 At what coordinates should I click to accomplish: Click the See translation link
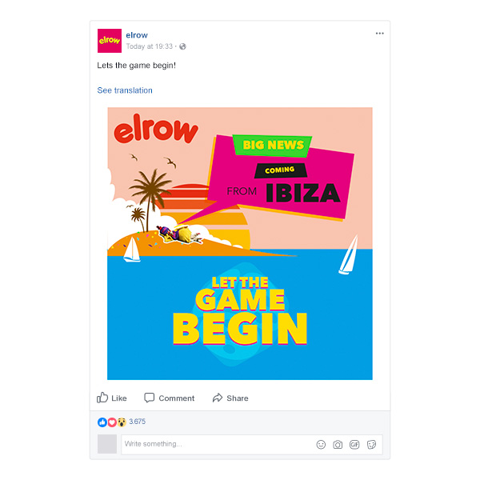tap(125, 90)
